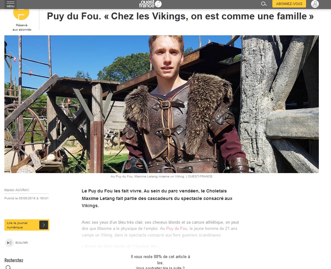Click the MENU text label
Image resolution: width=331 pixels, height=269 pixels.
(11, 6)
